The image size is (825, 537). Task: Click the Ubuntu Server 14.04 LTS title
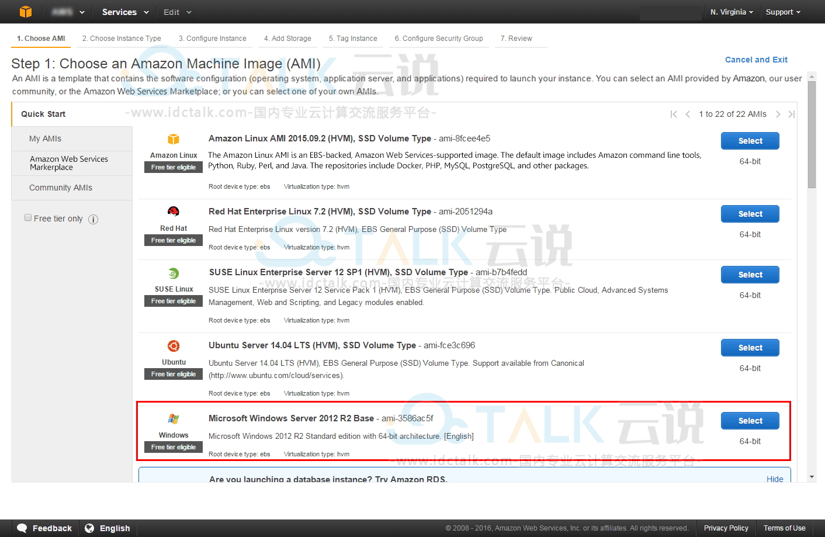pyautogui.click(x=312, y=345)
